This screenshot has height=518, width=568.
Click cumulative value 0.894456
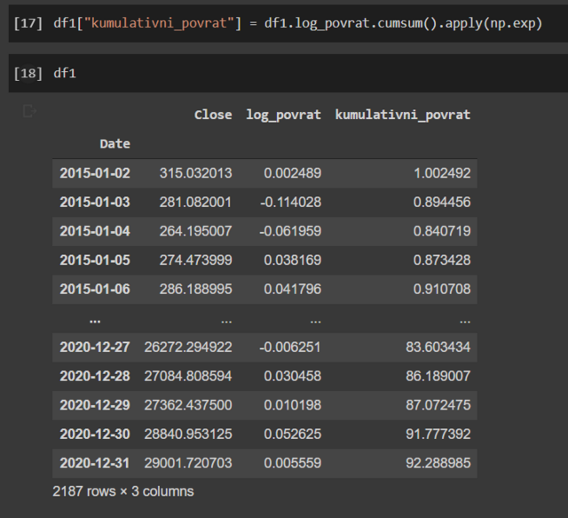pos(442,203)
